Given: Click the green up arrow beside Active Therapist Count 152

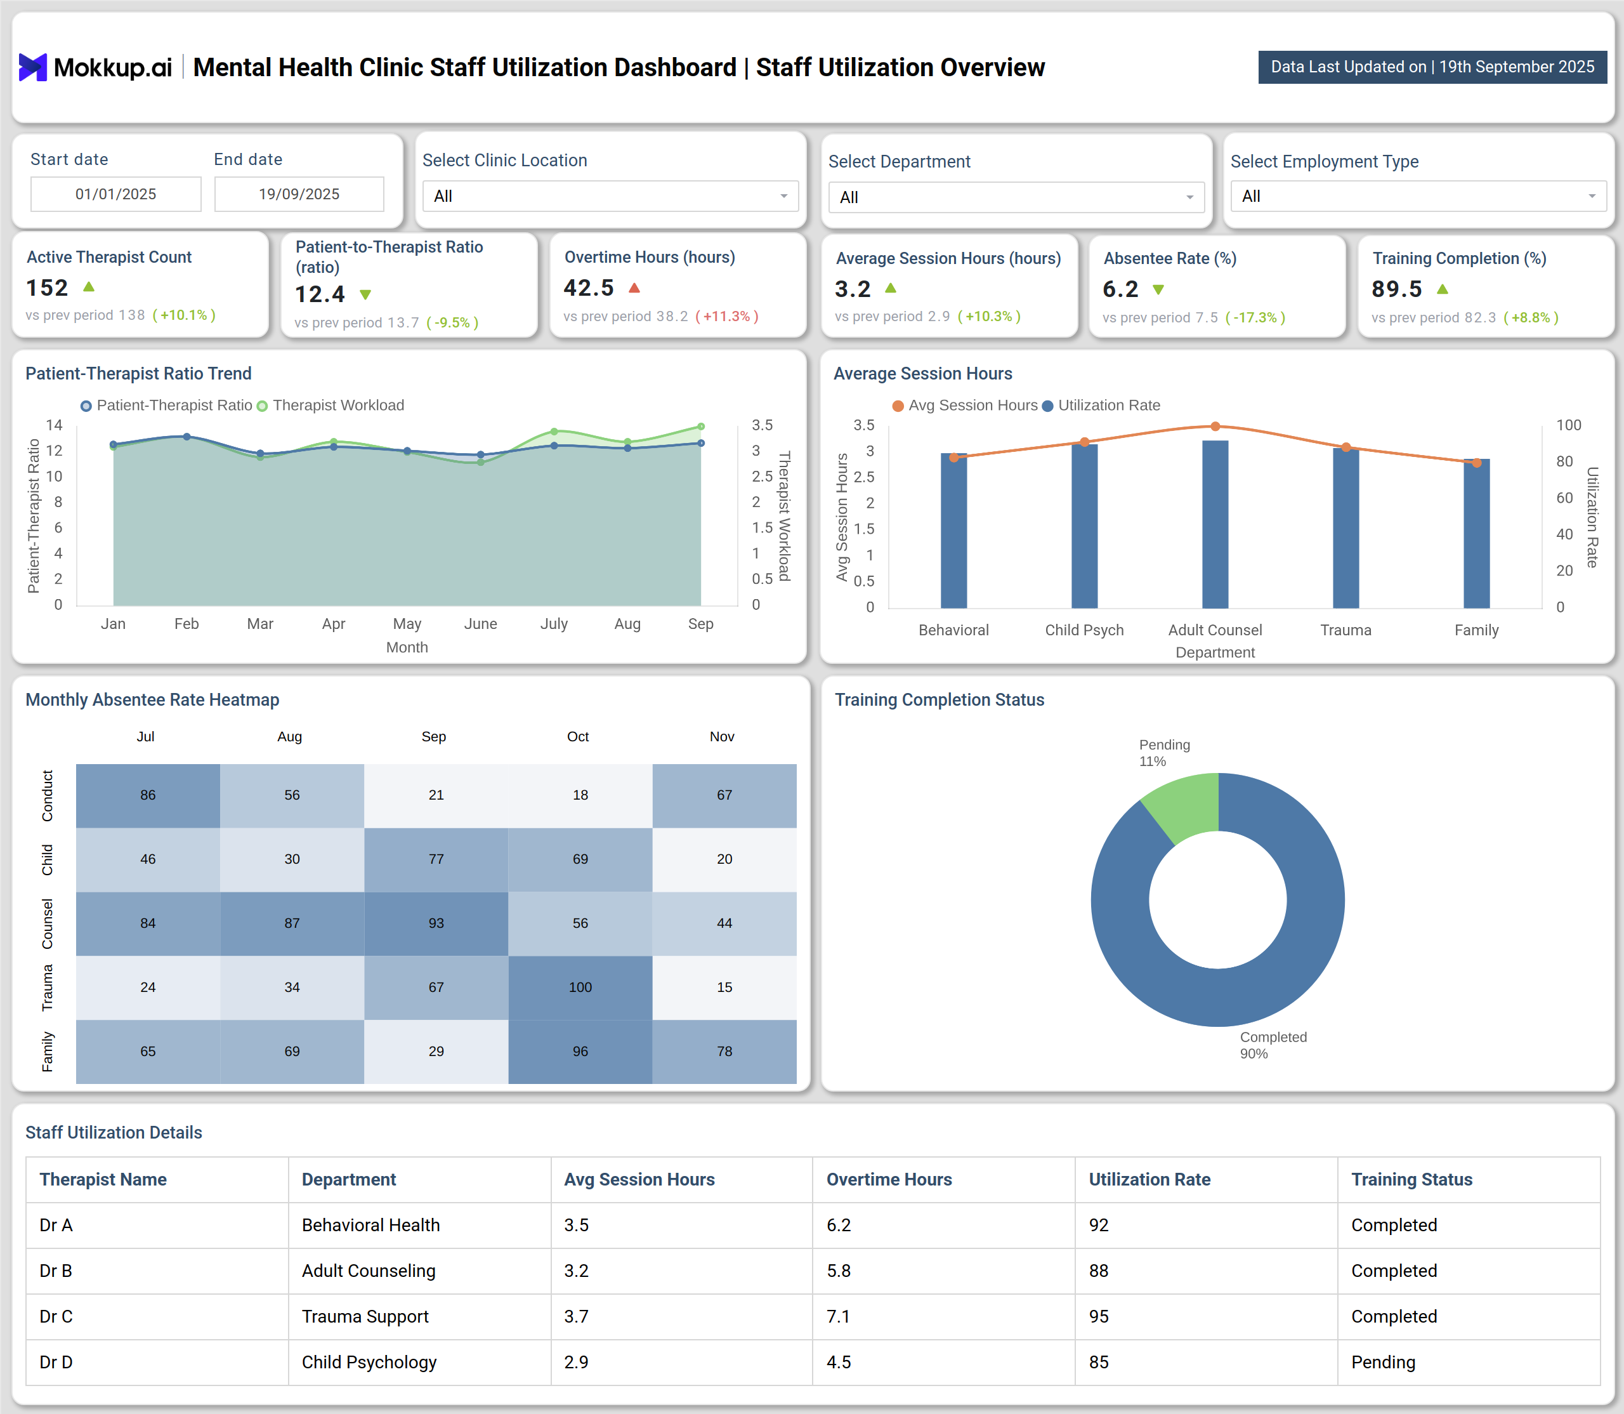Looking at the screenshot, I should 89,286.
